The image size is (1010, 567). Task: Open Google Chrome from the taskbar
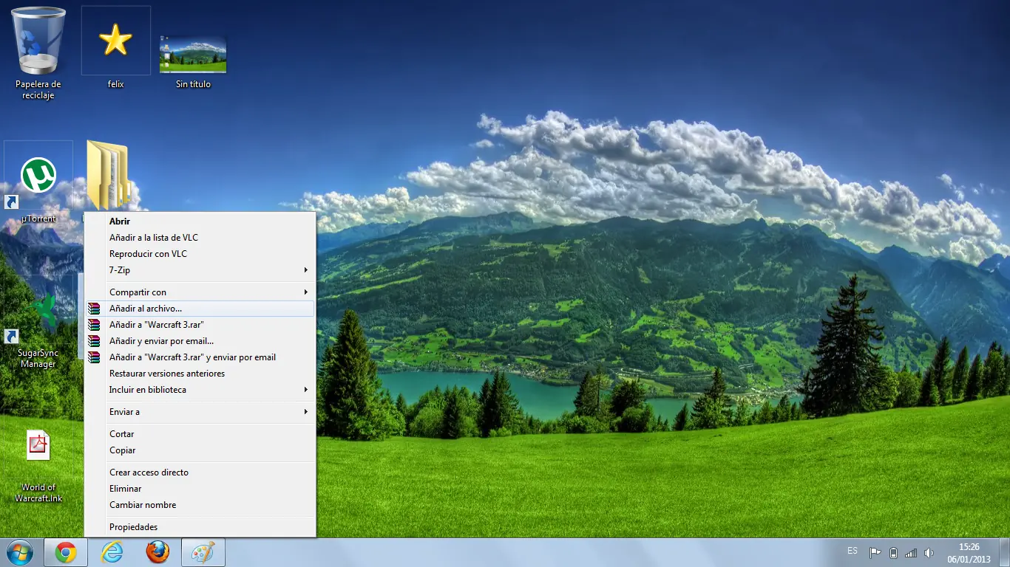click(66, 552)
